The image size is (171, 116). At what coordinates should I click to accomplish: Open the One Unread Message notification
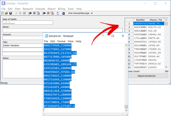click(79, 13)
